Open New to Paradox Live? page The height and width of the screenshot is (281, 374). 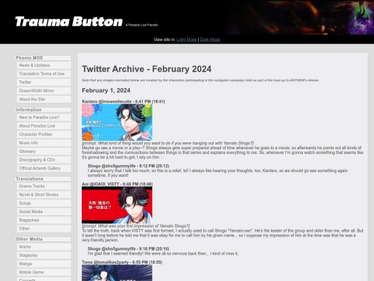pos(44,117)
